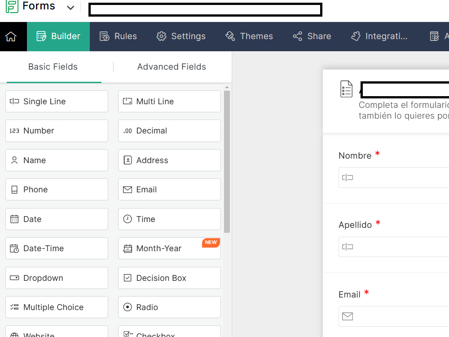Add an Email field
This screenshot has width=449, height=337.
coord(169,189)
